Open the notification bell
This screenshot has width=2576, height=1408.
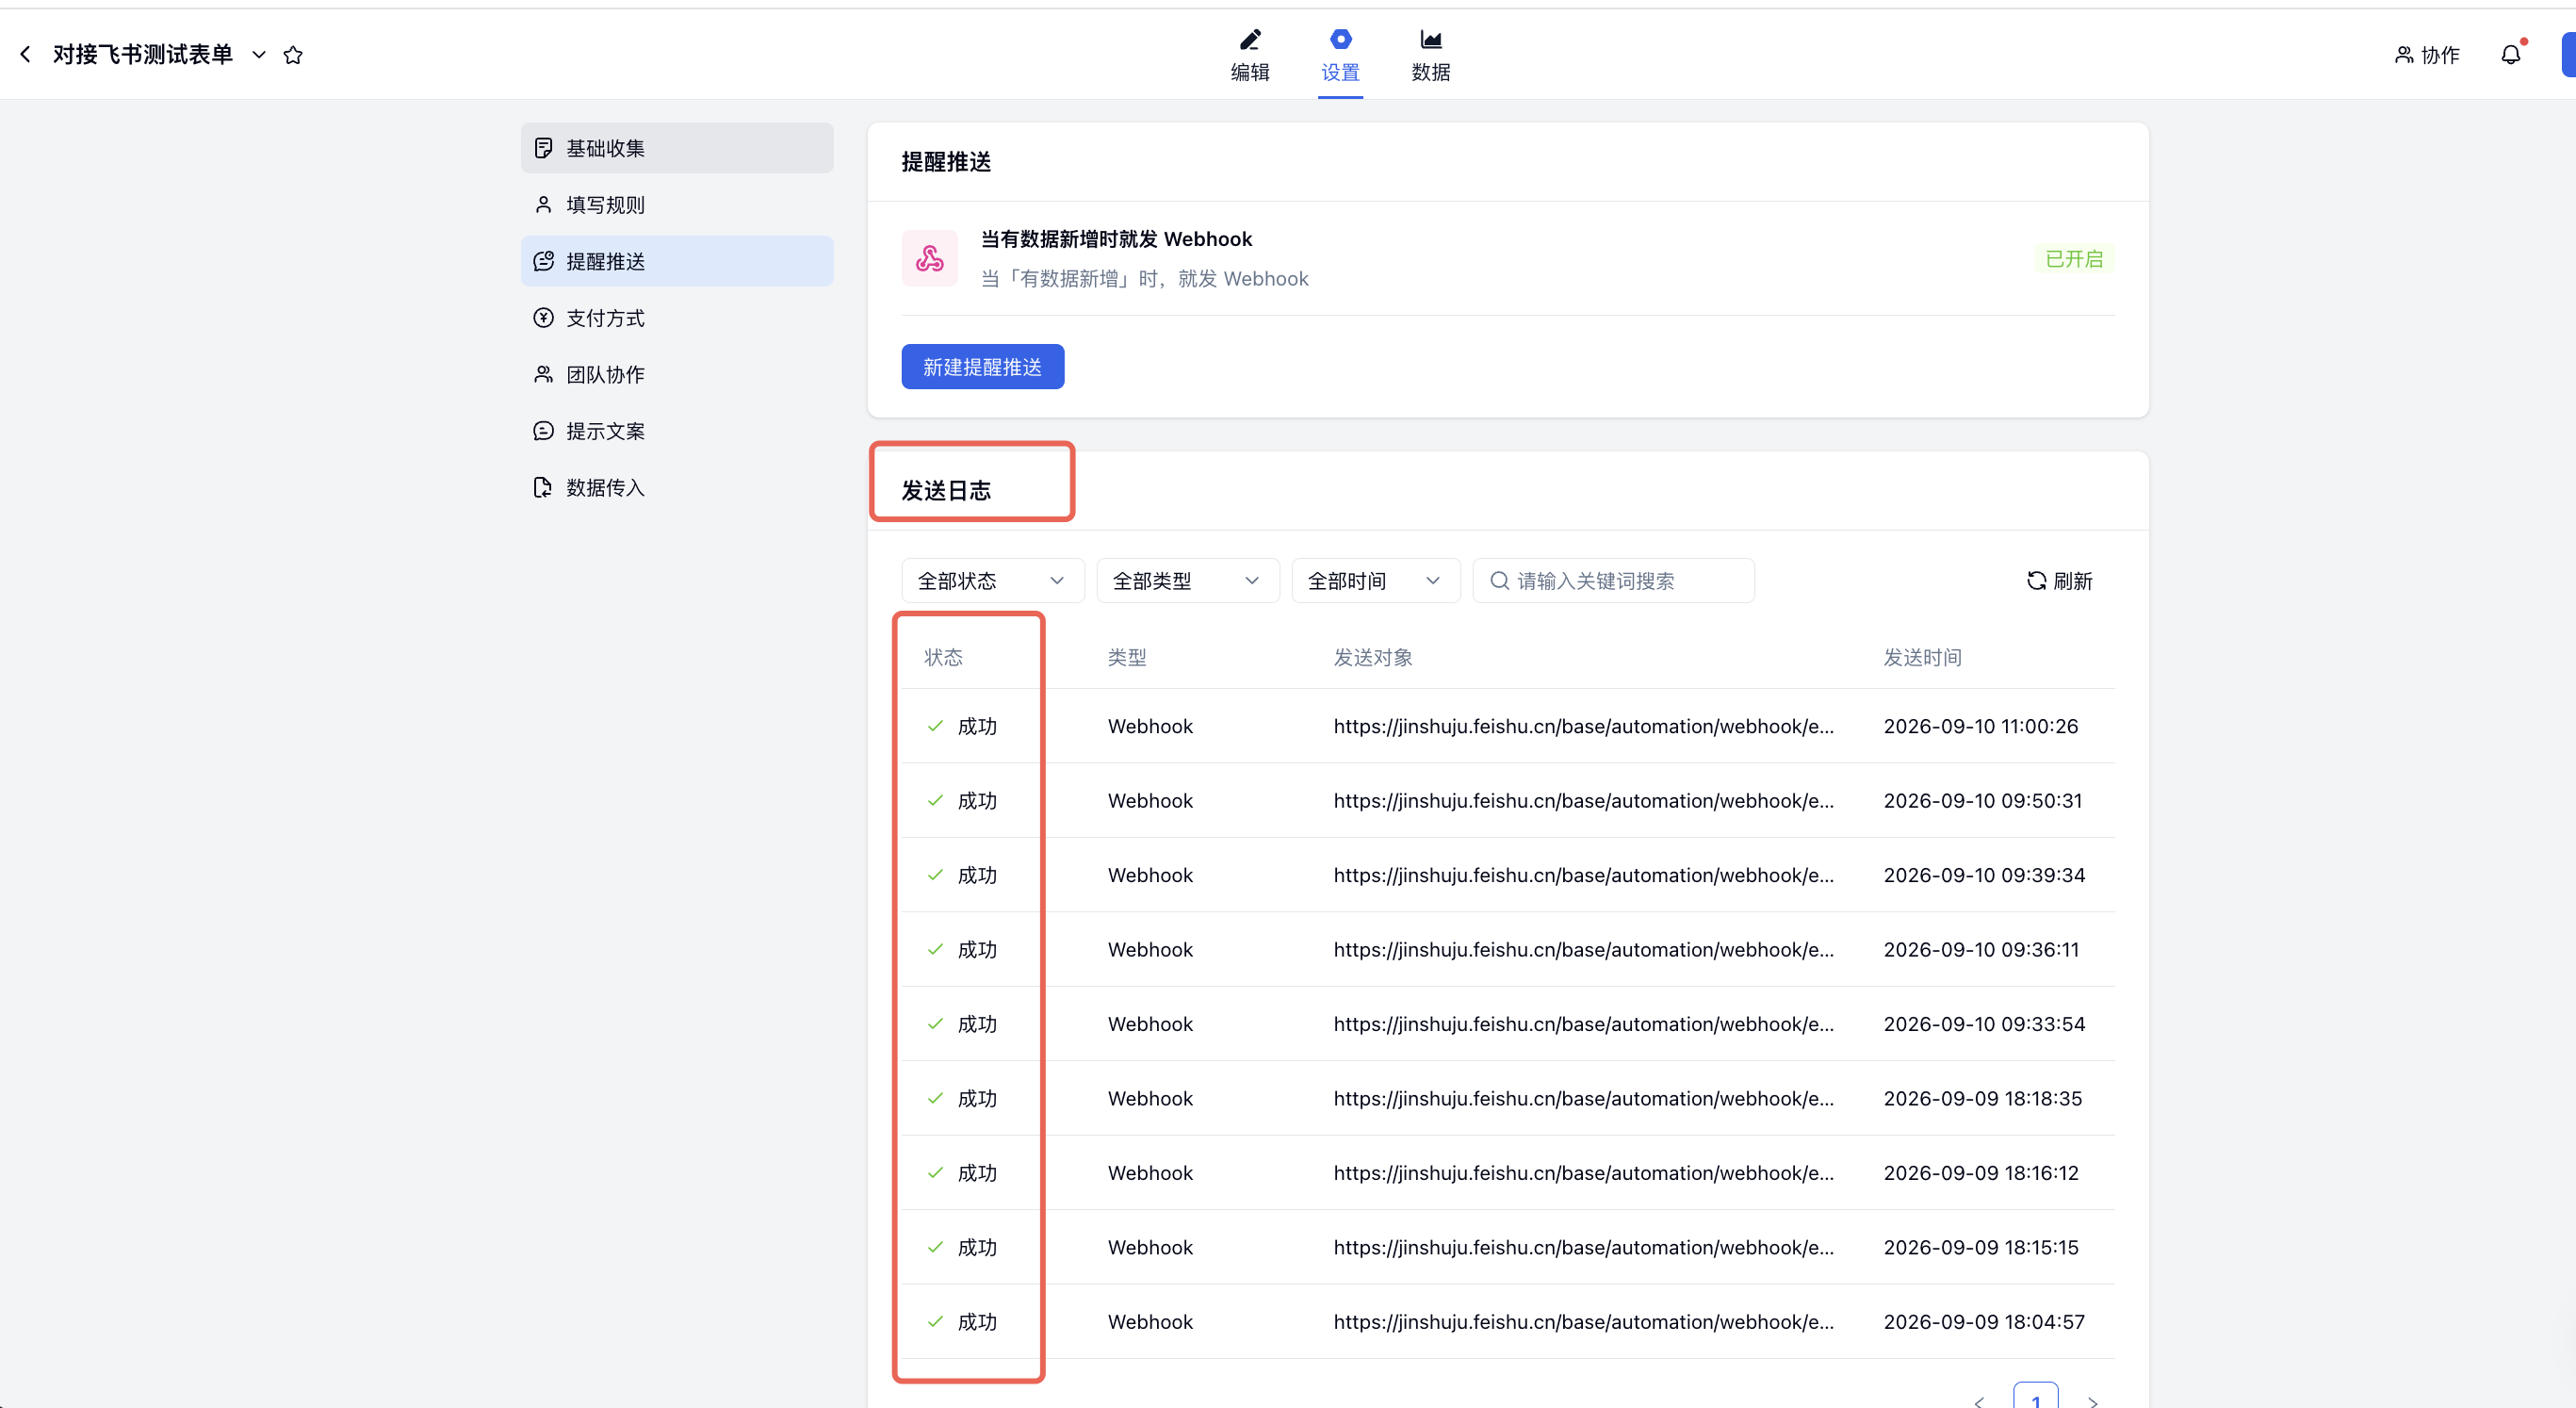point(2511,55)
